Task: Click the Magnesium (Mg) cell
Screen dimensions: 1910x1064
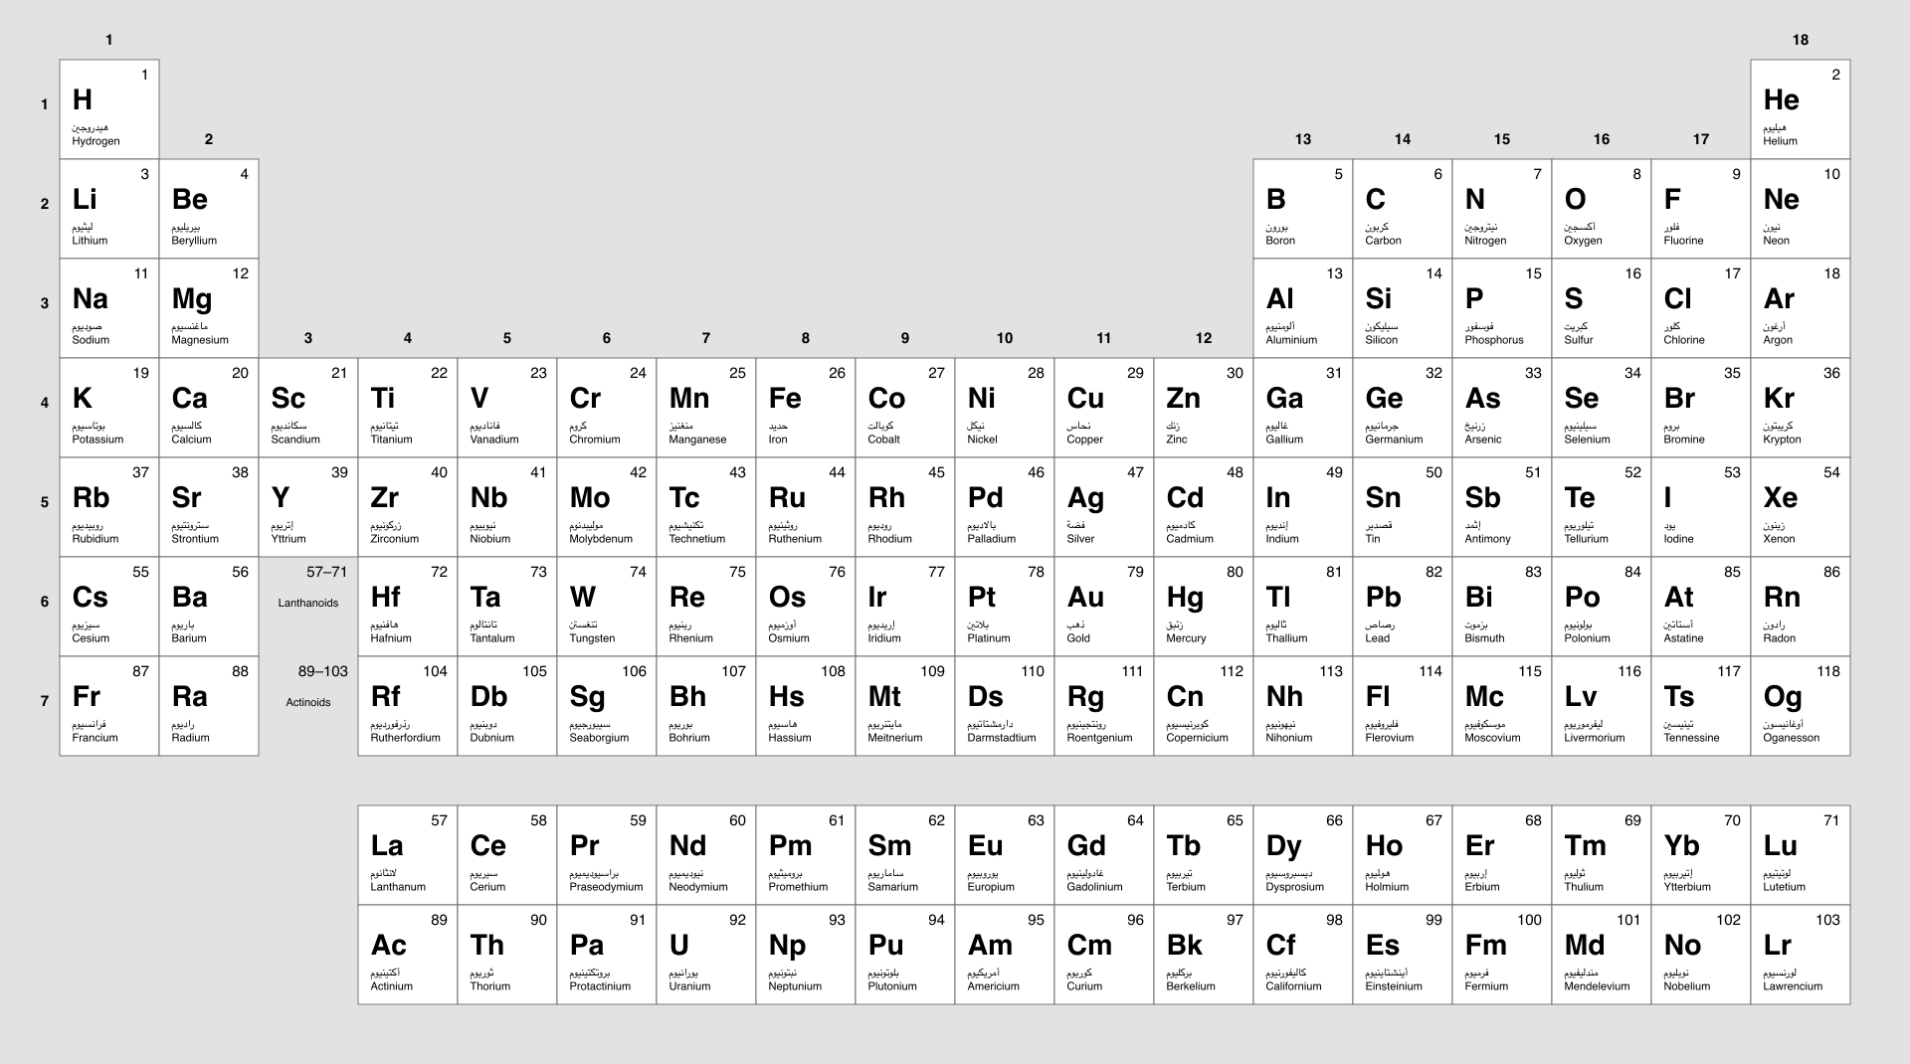Action: (209, 308)
